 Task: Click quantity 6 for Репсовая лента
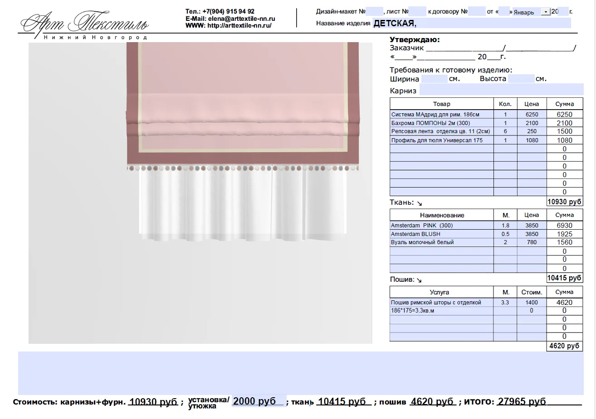(505, 131)
